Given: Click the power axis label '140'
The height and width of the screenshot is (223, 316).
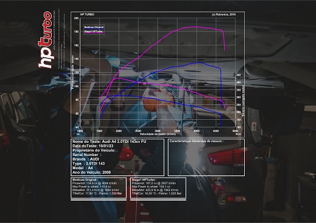Looking at the screenshot, I should pos(76,58).
